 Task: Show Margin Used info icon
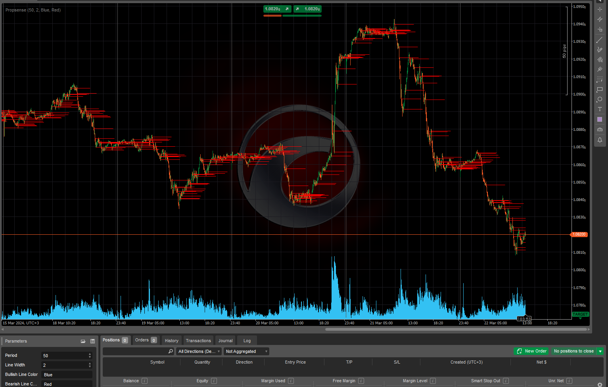click(x=291, y=381)
